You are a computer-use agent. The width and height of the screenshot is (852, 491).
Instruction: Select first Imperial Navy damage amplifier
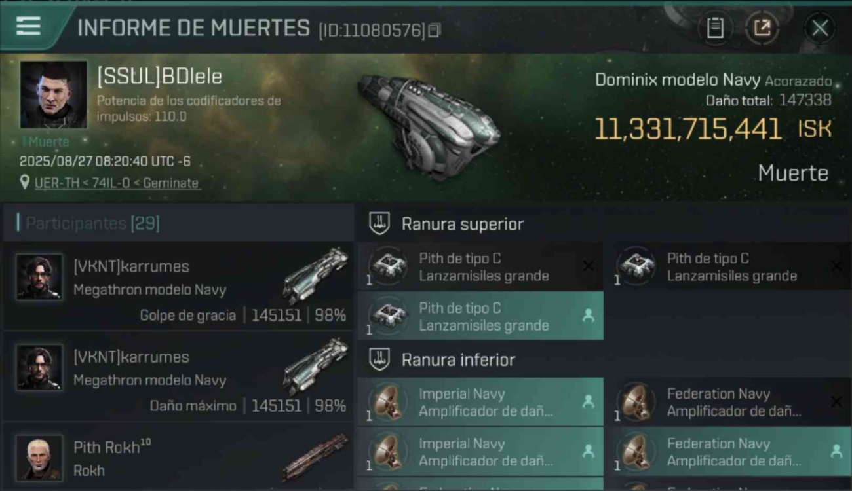click(480, 402)
